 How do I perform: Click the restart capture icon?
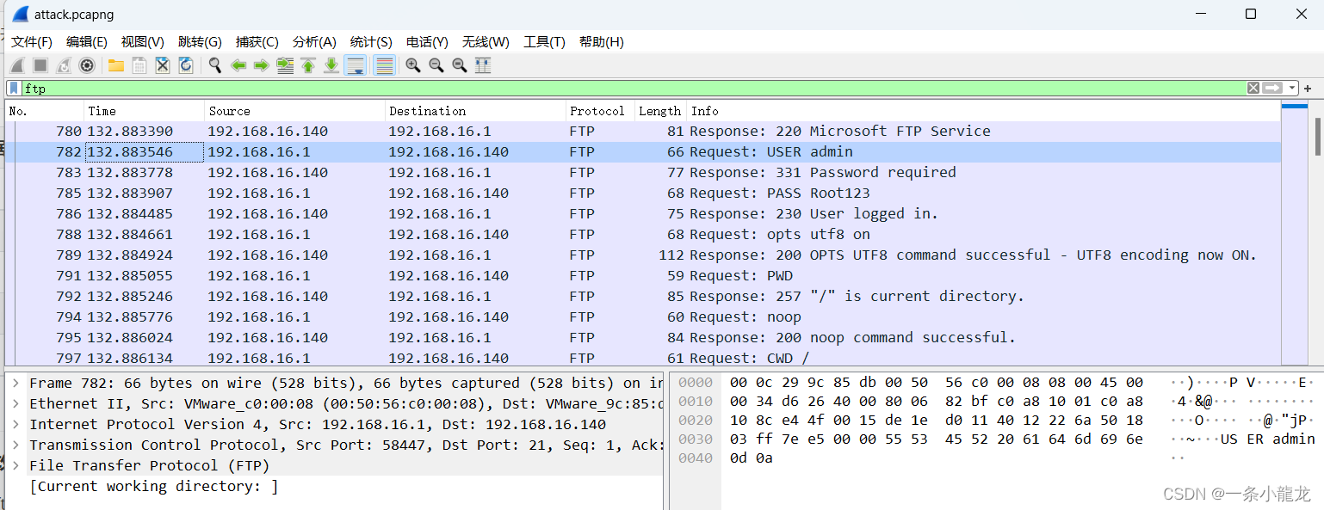pos(64,65)
